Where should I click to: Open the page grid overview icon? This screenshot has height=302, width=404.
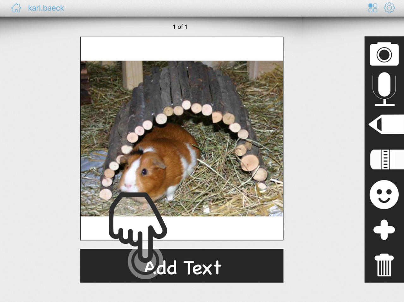click(x=373, y=8)
